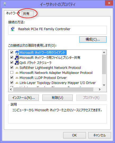Click the Ethernet adapter icon in title bar

click(5, 4)
